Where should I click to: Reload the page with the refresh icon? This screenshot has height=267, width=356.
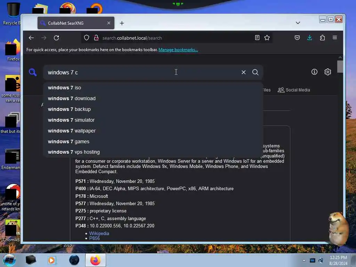click(56, 38)
